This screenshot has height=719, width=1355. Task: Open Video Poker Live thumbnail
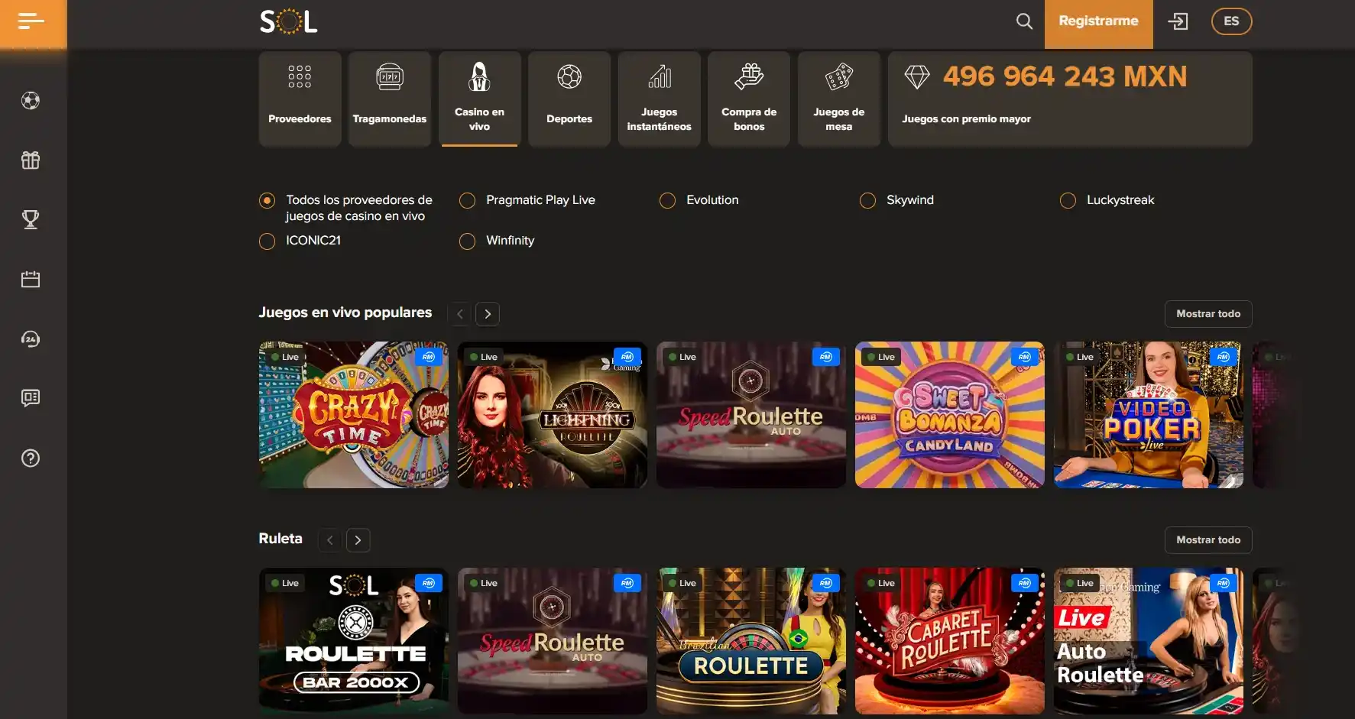1149,415
